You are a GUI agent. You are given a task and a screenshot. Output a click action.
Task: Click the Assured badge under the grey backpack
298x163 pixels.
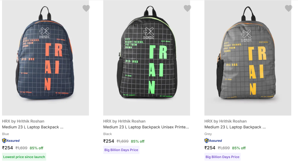tap(213, 141)
